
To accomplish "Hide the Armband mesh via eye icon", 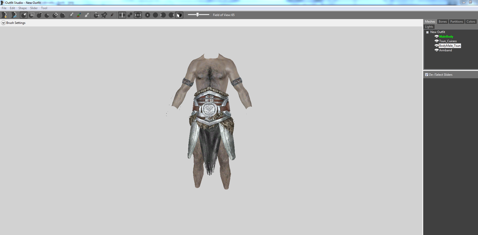I will pos(436,50).
